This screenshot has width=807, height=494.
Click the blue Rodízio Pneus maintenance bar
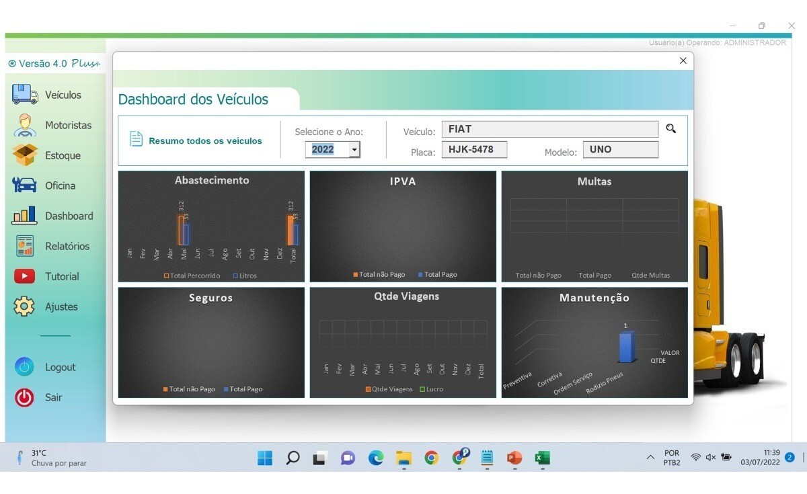(626, 347)
